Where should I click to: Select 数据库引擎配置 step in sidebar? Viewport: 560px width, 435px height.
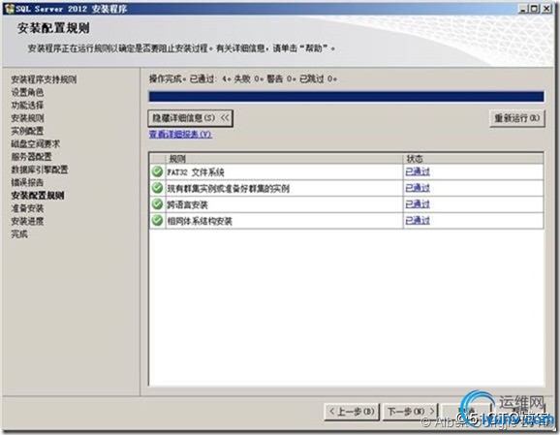point(40,170)
